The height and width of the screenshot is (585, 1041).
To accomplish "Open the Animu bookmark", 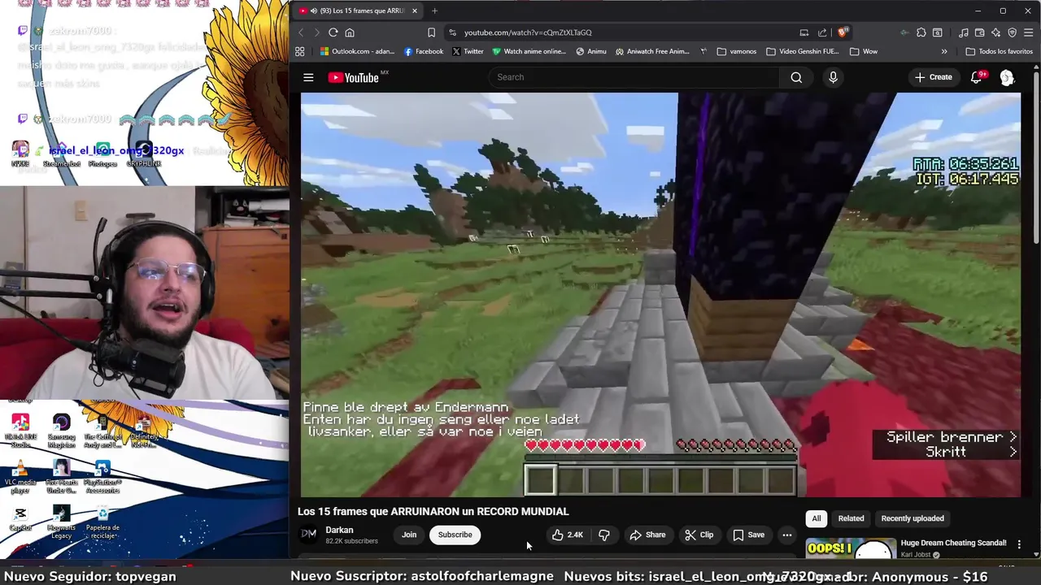I will tap(591, 51).
